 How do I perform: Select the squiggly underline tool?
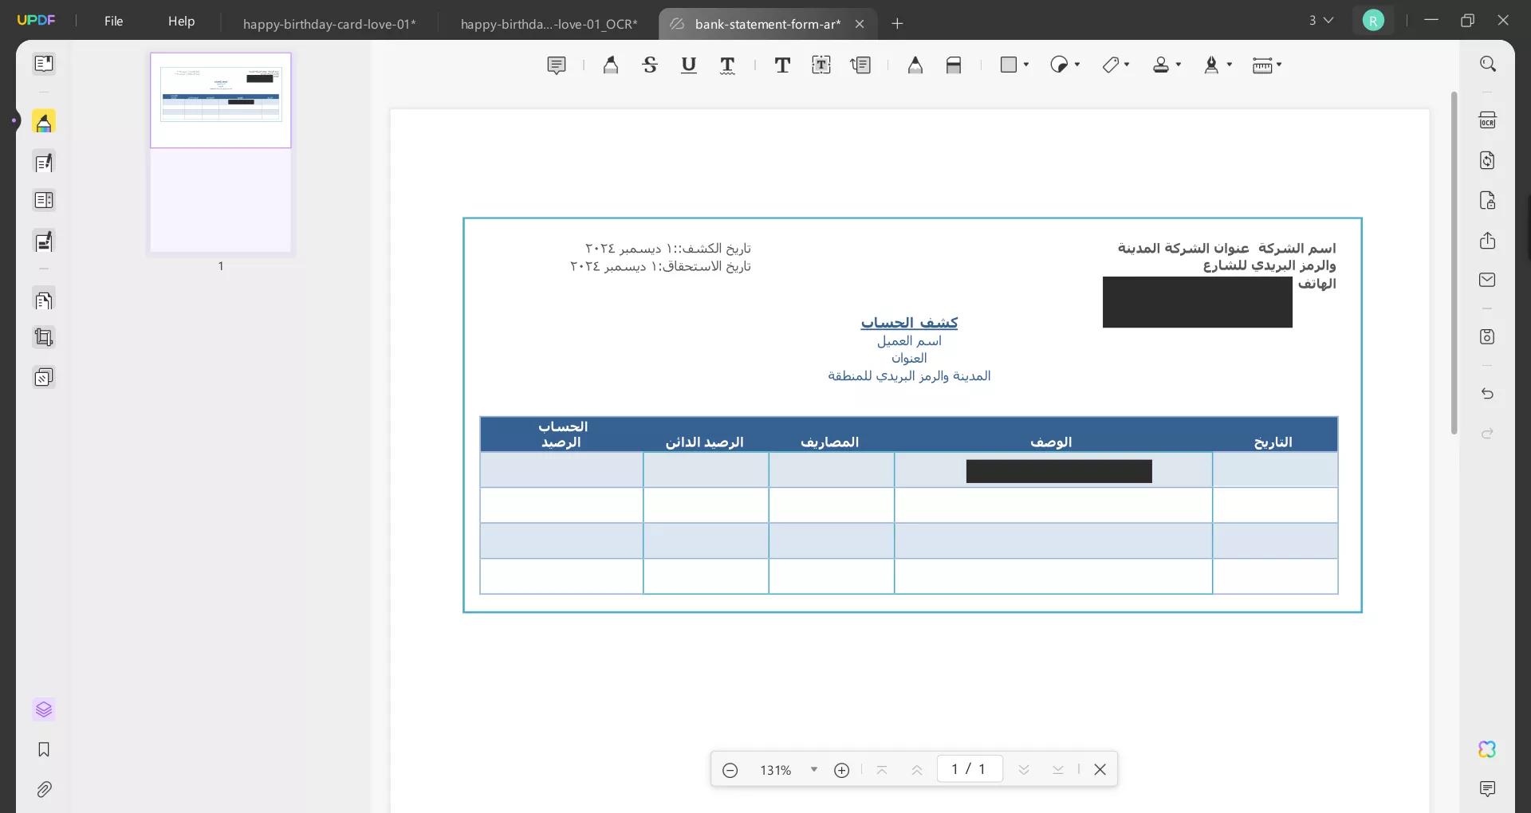point(727,65)
